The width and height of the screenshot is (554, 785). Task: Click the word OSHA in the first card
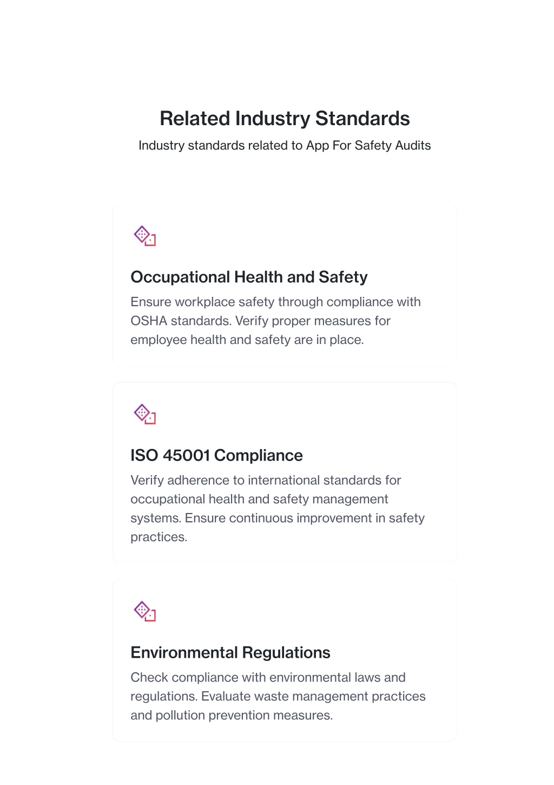coord(149,321)
